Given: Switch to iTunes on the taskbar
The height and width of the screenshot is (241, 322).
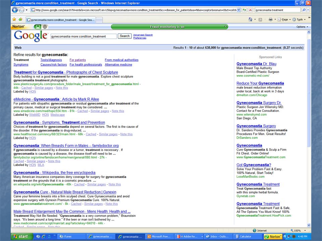Looking at the screenshot, I should coord(71,237).
